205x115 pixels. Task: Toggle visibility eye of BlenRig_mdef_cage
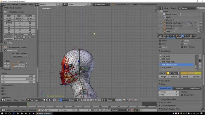coord(195,23)
